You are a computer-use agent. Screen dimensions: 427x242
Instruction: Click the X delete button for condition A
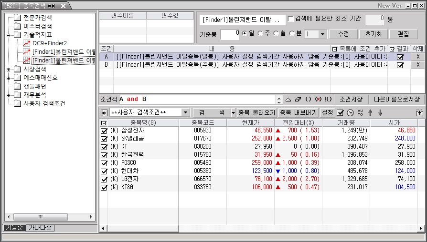click(x=418, y=57)
